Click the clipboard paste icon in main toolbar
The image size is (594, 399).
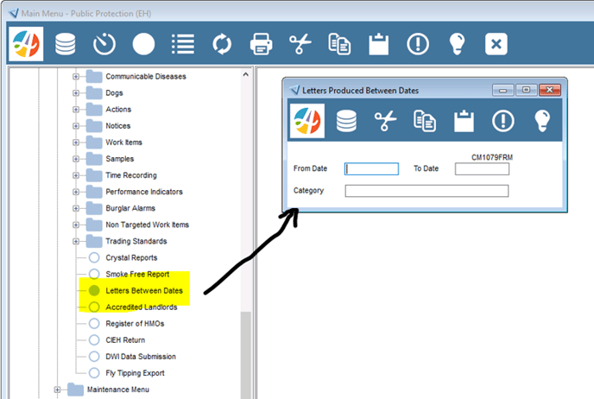click(x=379, y=44)
